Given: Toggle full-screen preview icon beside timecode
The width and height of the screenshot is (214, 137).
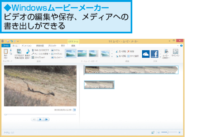Looking at the screenshot, I should click(x=74, y=110).
